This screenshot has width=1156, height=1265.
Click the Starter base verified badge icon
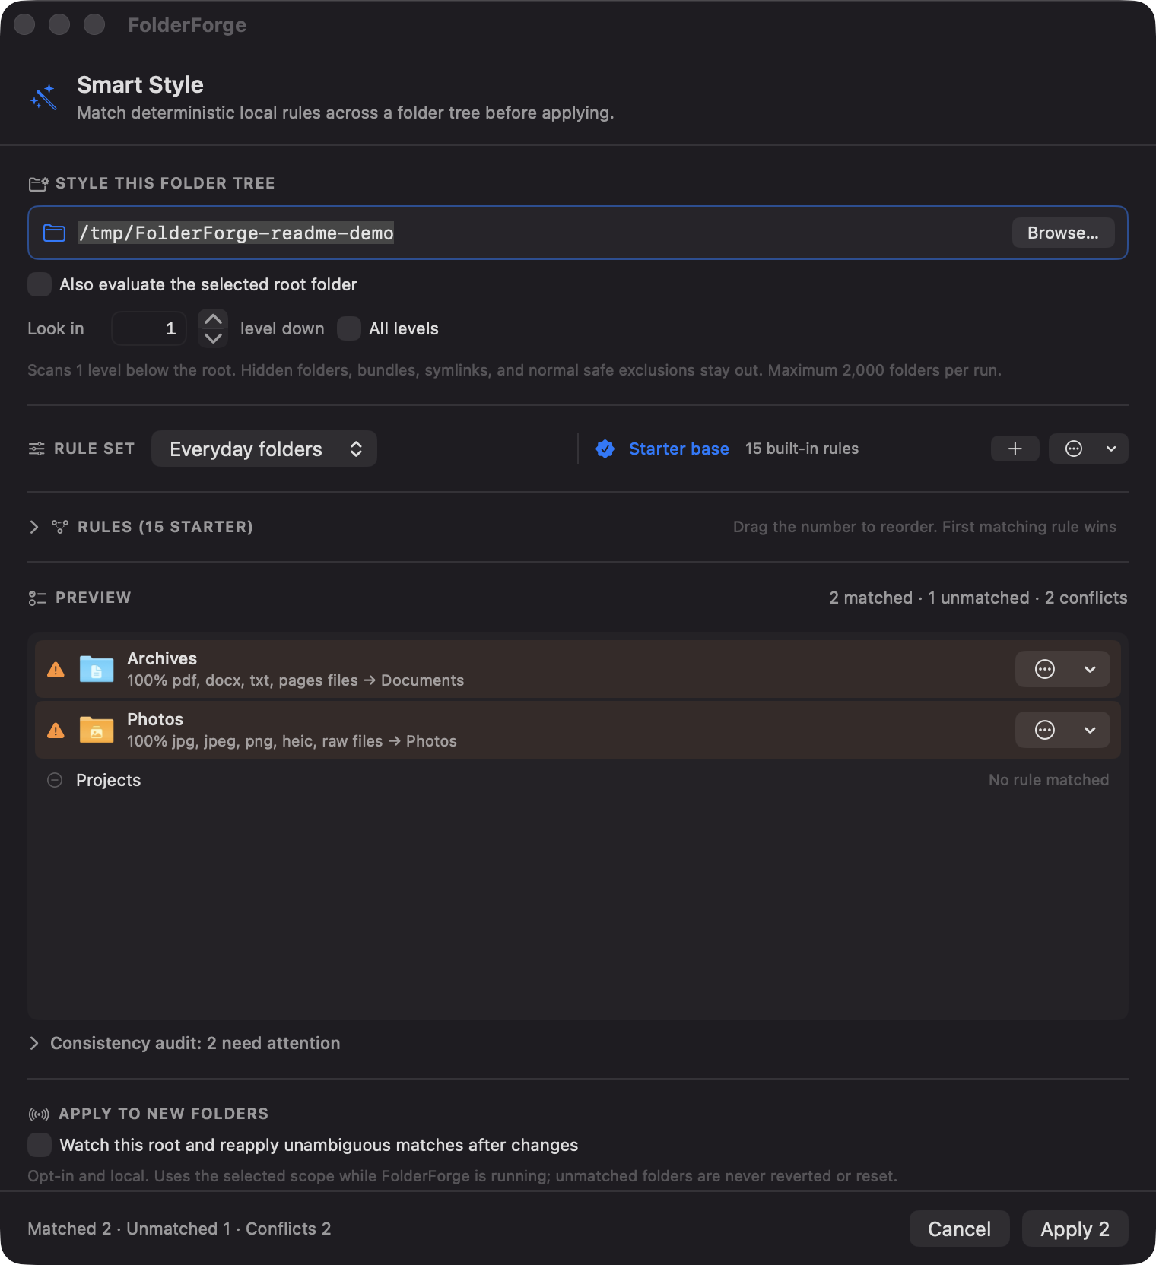pyautogui.click(x=605, y=449)
